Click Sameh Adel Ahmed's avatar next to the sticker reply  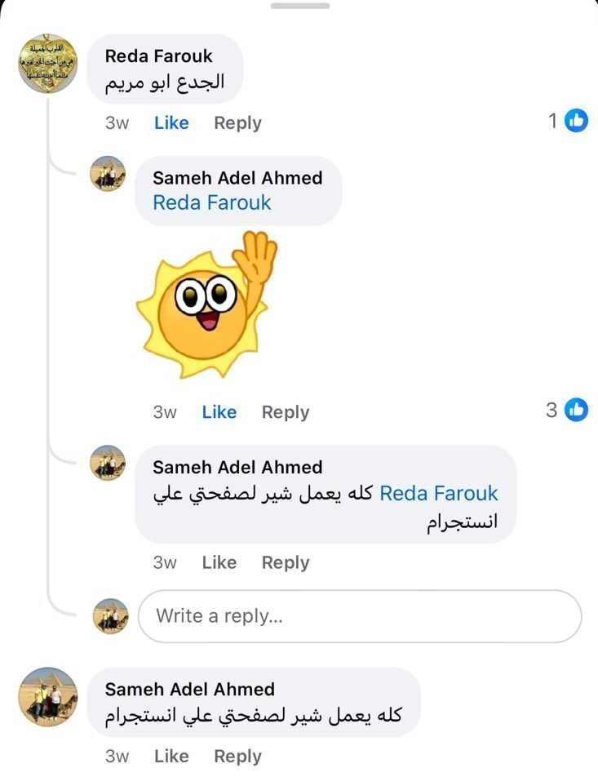[109, 174]
